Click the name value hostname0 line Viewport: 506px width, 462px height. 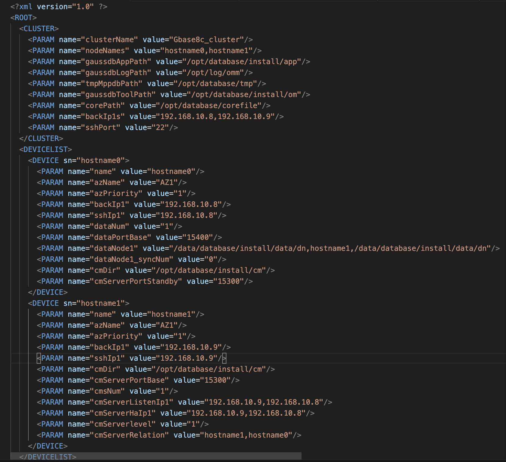pos(121,171)
